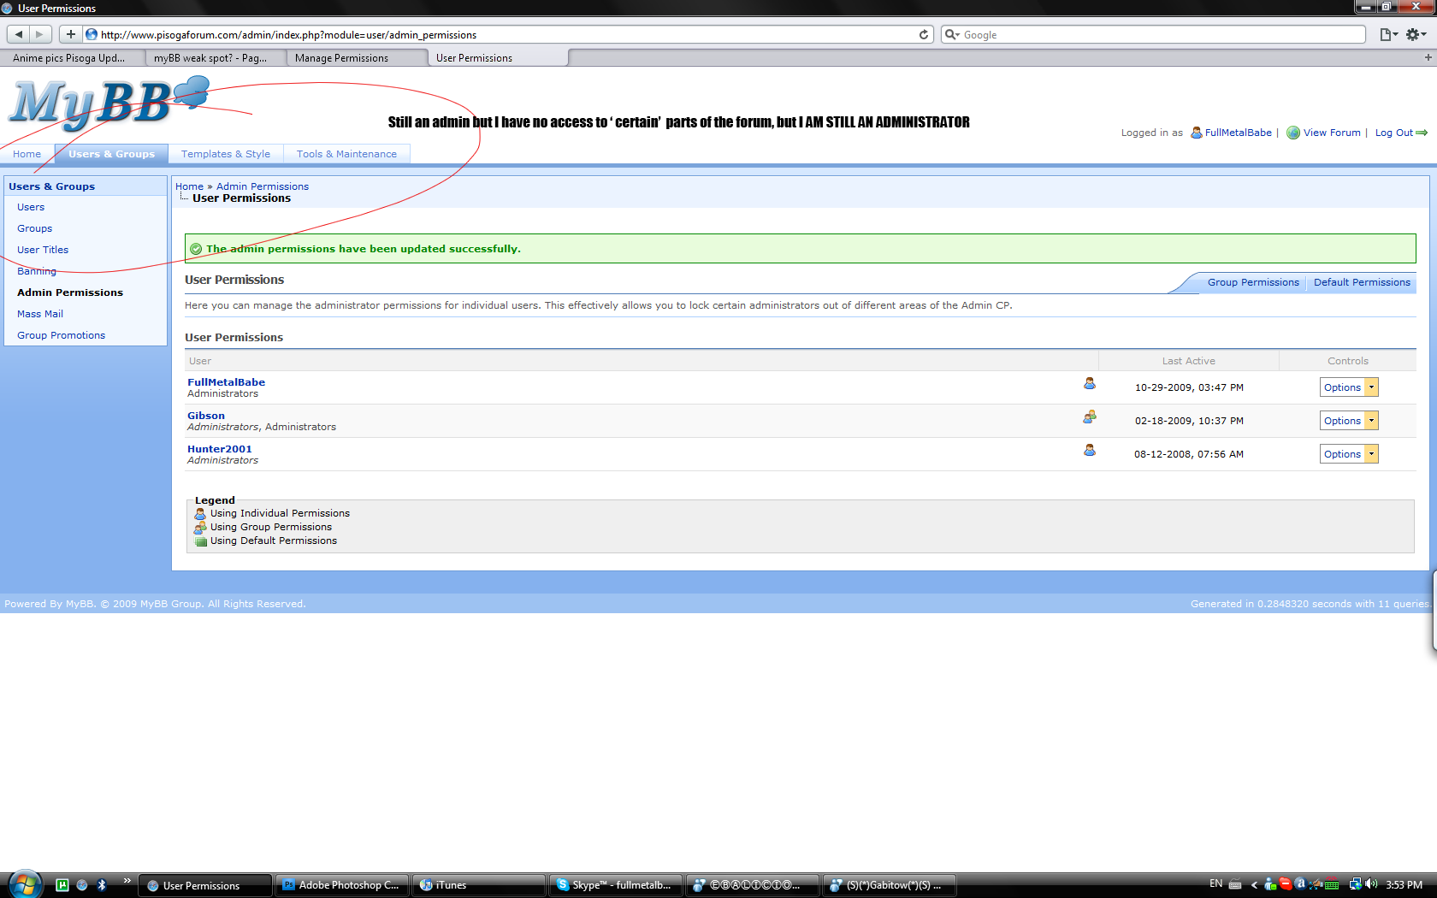This screenshot has height=898, width=1437.
Task: Open the Hunter2001 user link
Action: [x=220, y=449]
